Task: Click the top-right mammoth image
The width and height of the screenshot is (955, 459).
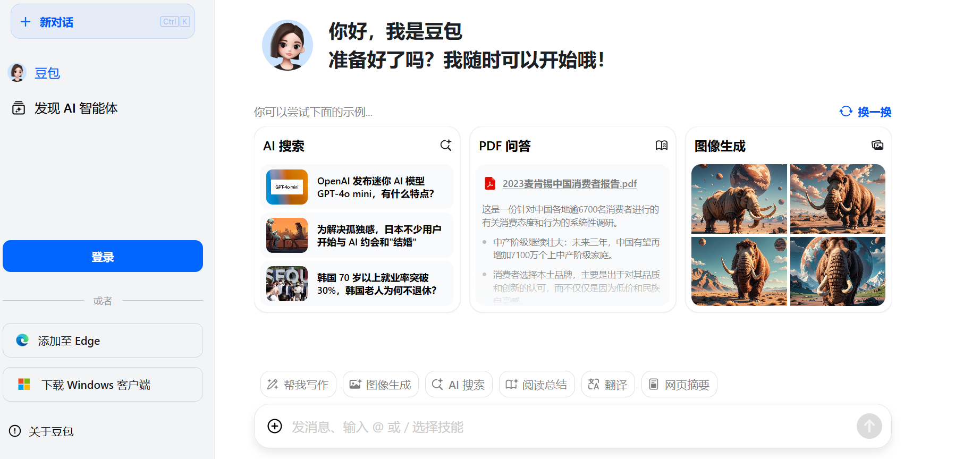Action: 838,199
